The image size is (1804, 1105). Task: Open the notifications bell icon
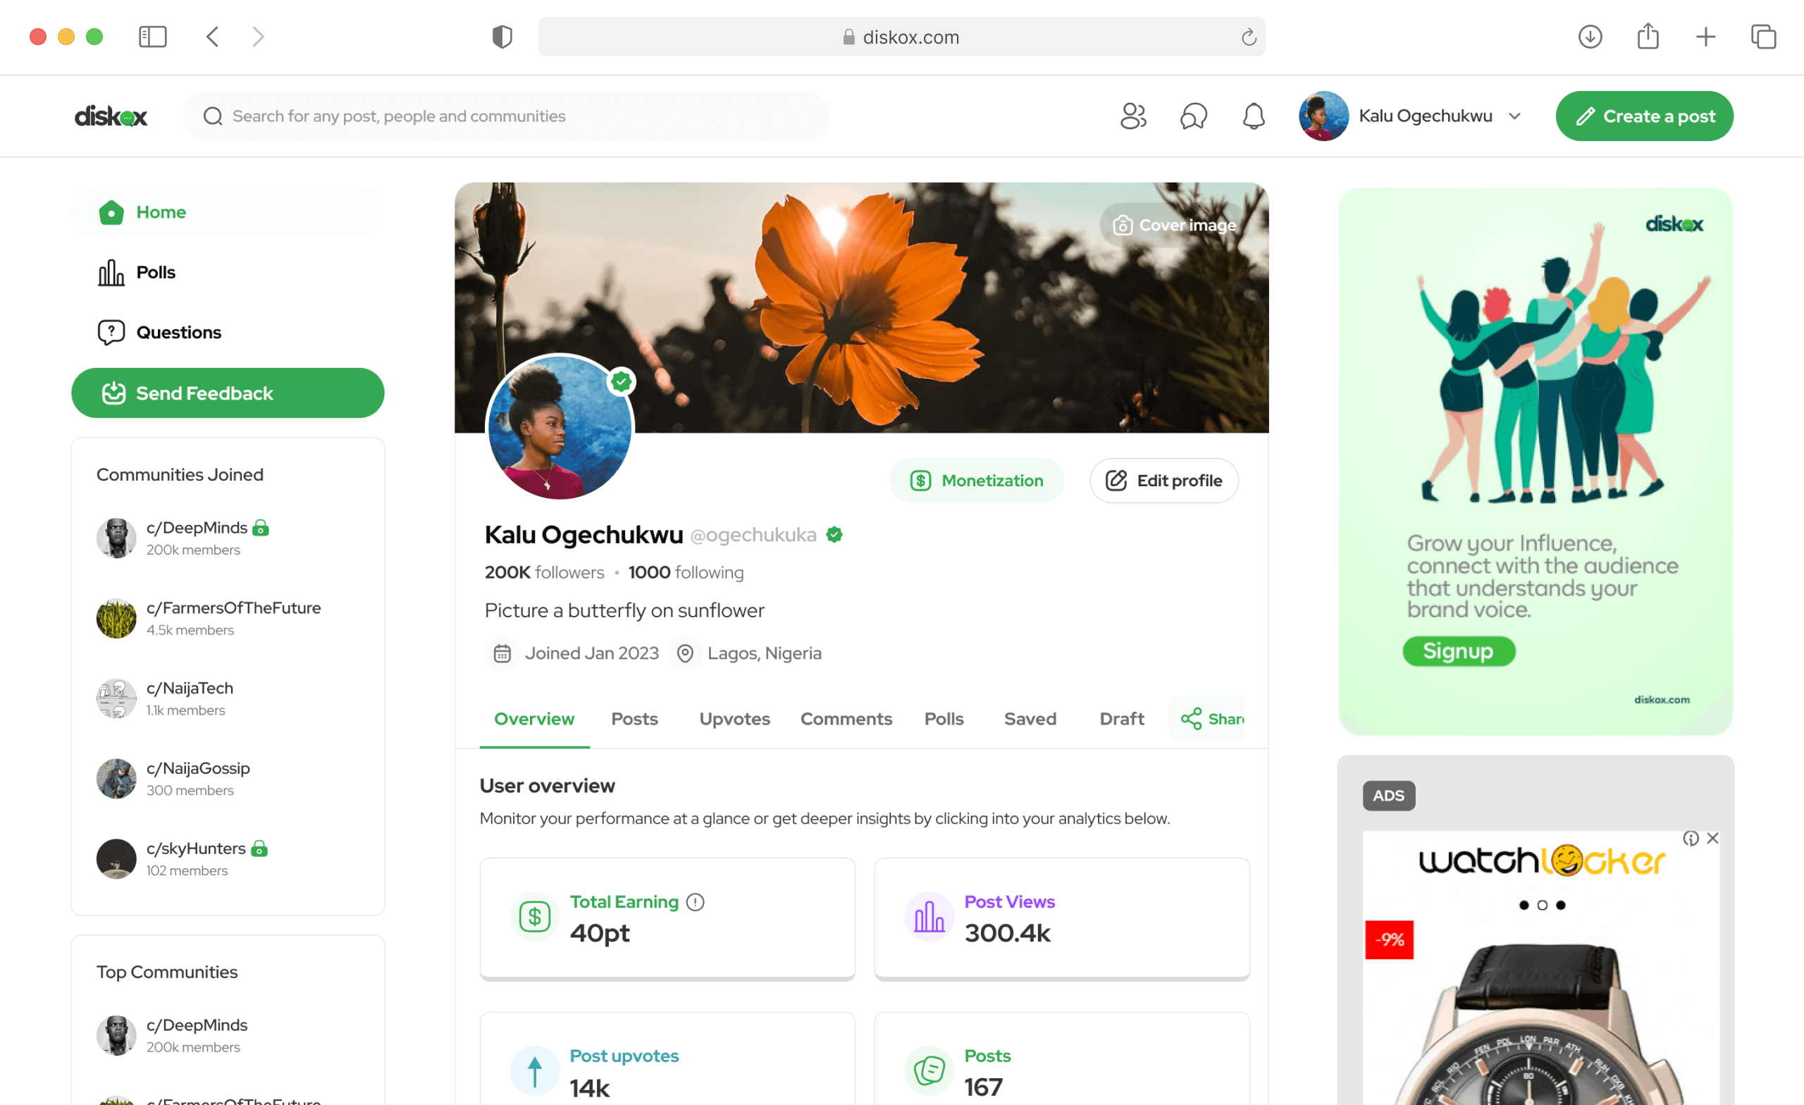pos(1254,116)
